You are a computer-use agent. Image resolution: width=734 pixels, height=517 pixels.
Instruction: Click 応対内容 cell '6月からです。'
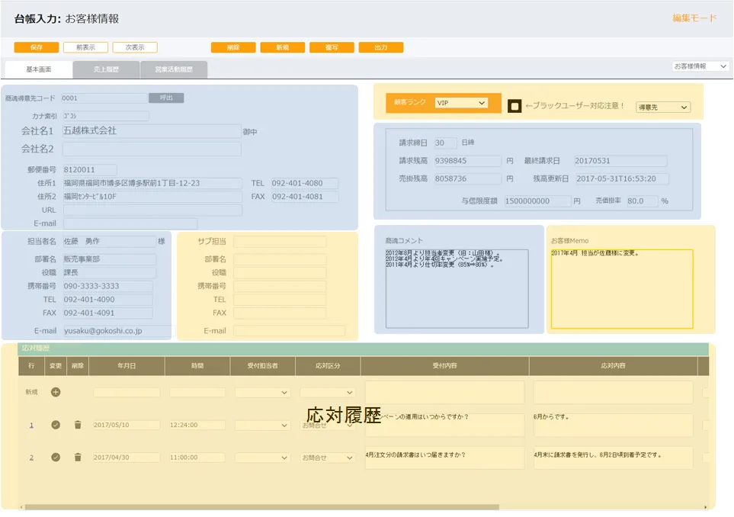point(613,425)
